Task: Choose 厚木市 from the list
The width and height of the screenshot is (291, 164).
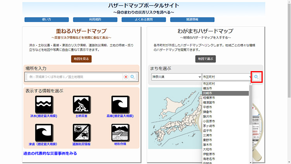Action: pyautogui.click(x=225, y=145)
